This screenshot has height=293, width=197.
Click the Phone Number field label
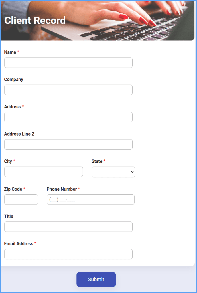pyautogui.click(x=62, y=189)
